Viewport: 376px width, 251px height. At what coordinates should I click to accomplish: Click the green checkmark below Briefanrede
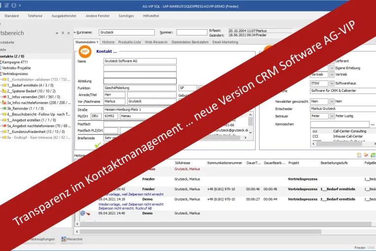pyautogui.click(x=98, y=145)
